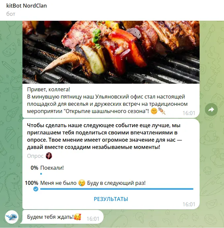Click the blue checkmark on selected poll option
The width and height of the screenshot is (224, 228).
[x=36, y=189]
